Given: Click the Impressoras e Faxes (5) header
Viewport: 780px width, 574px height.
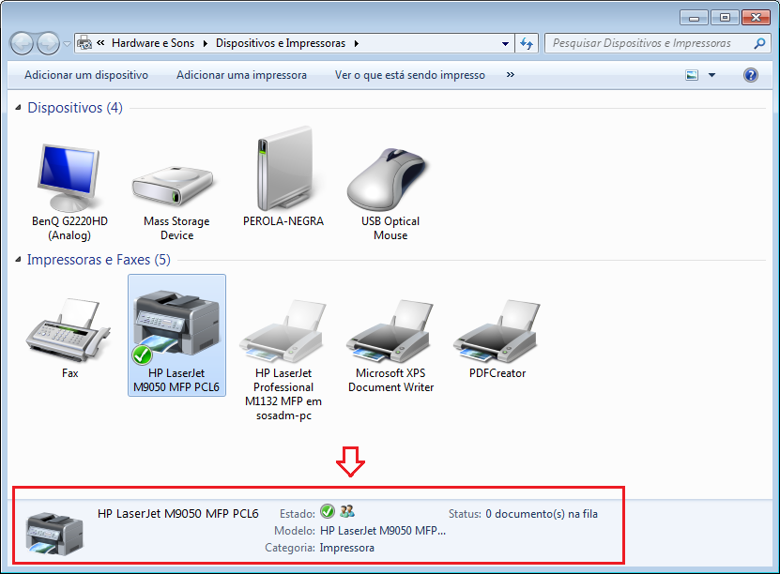Looking at the screenshot, I should 99,260.
